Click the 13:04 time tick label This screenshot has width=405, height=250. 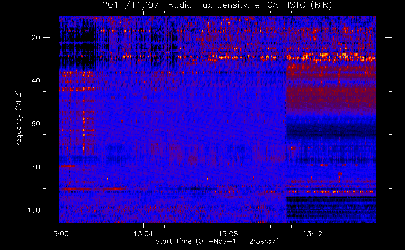pyautogui.click(x=143, y=234)
